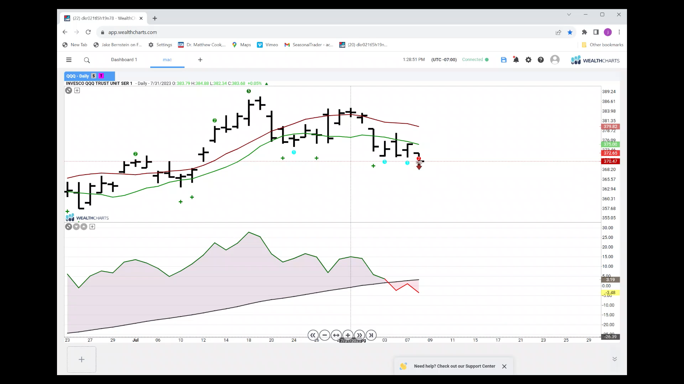Click the 370.47 price label on the axis

point(610,161)
